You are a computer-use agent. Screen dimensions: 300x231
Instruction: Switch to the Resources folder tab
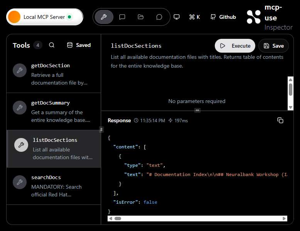click(141, 17)
